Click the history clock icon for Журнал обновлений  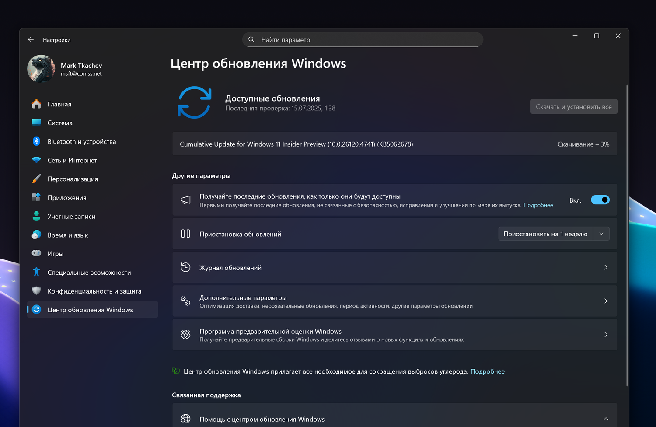(x=185, y=267)
